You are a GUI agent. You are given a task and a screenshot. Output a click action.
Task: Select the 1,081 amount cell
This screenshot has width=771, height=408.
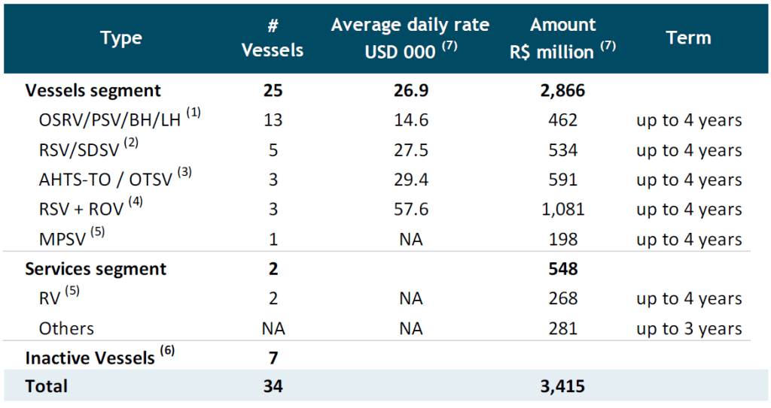coord(563,210)
